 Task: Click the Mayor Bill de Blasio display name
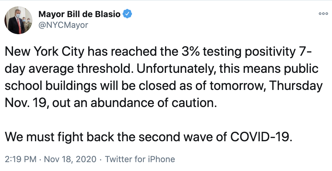[80, 14]
